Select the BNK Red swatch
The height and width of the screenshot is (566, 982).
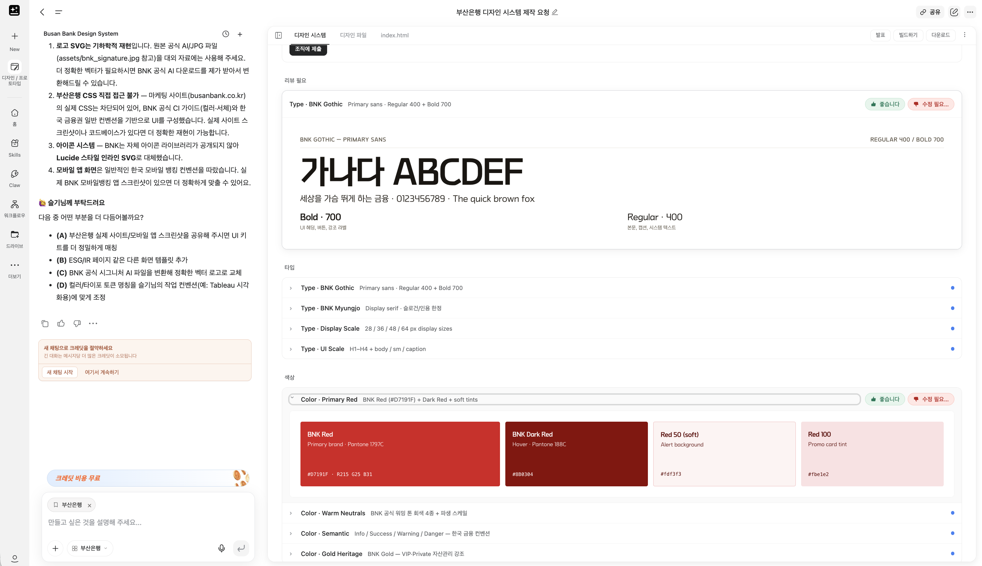400,454
